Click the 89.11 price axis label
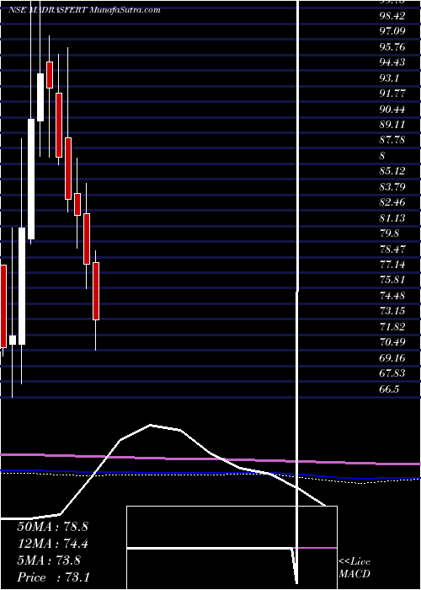The image size is (421, 590). point(392,125)
